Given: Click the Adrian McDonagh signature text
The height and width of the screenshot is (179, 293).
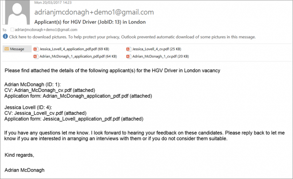Looking at the screenshot, I should tap(24, 170).
